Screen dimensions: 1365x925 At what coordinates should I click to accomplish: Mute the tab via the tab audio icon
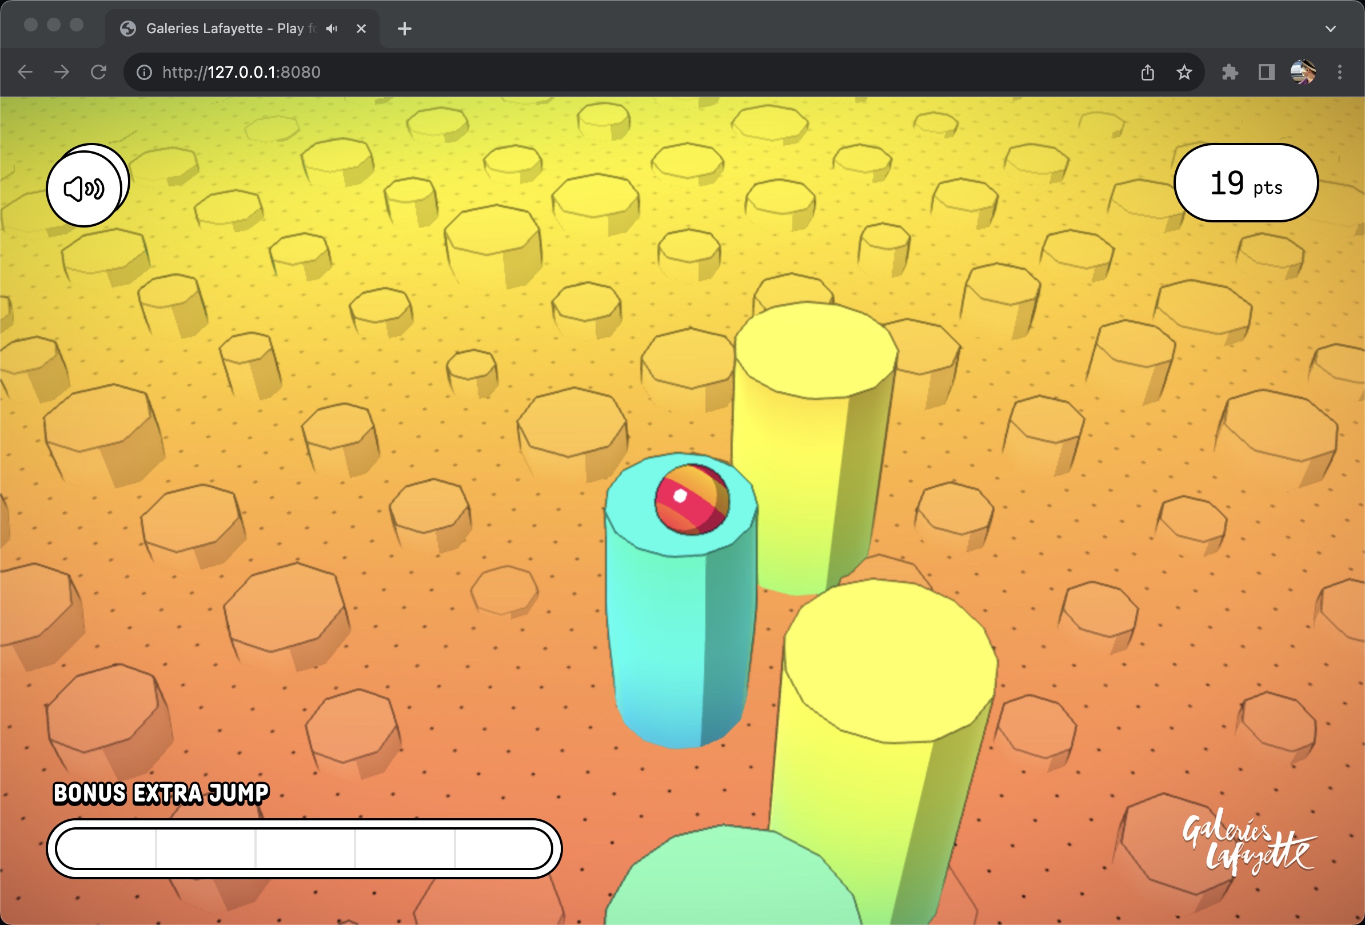tap(332, 29)
